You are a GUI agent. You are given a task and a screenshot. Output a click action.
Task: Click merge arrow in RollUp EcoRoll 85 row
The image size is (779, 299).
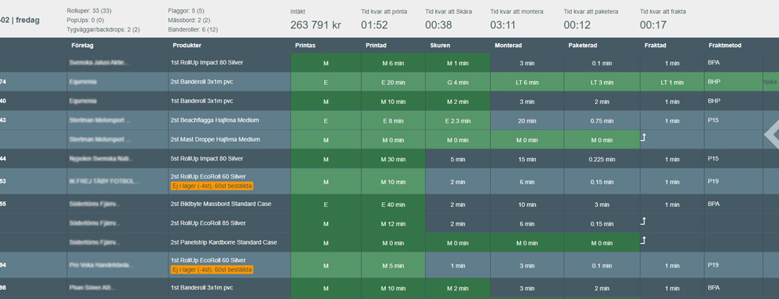click(x=643, y=221)
